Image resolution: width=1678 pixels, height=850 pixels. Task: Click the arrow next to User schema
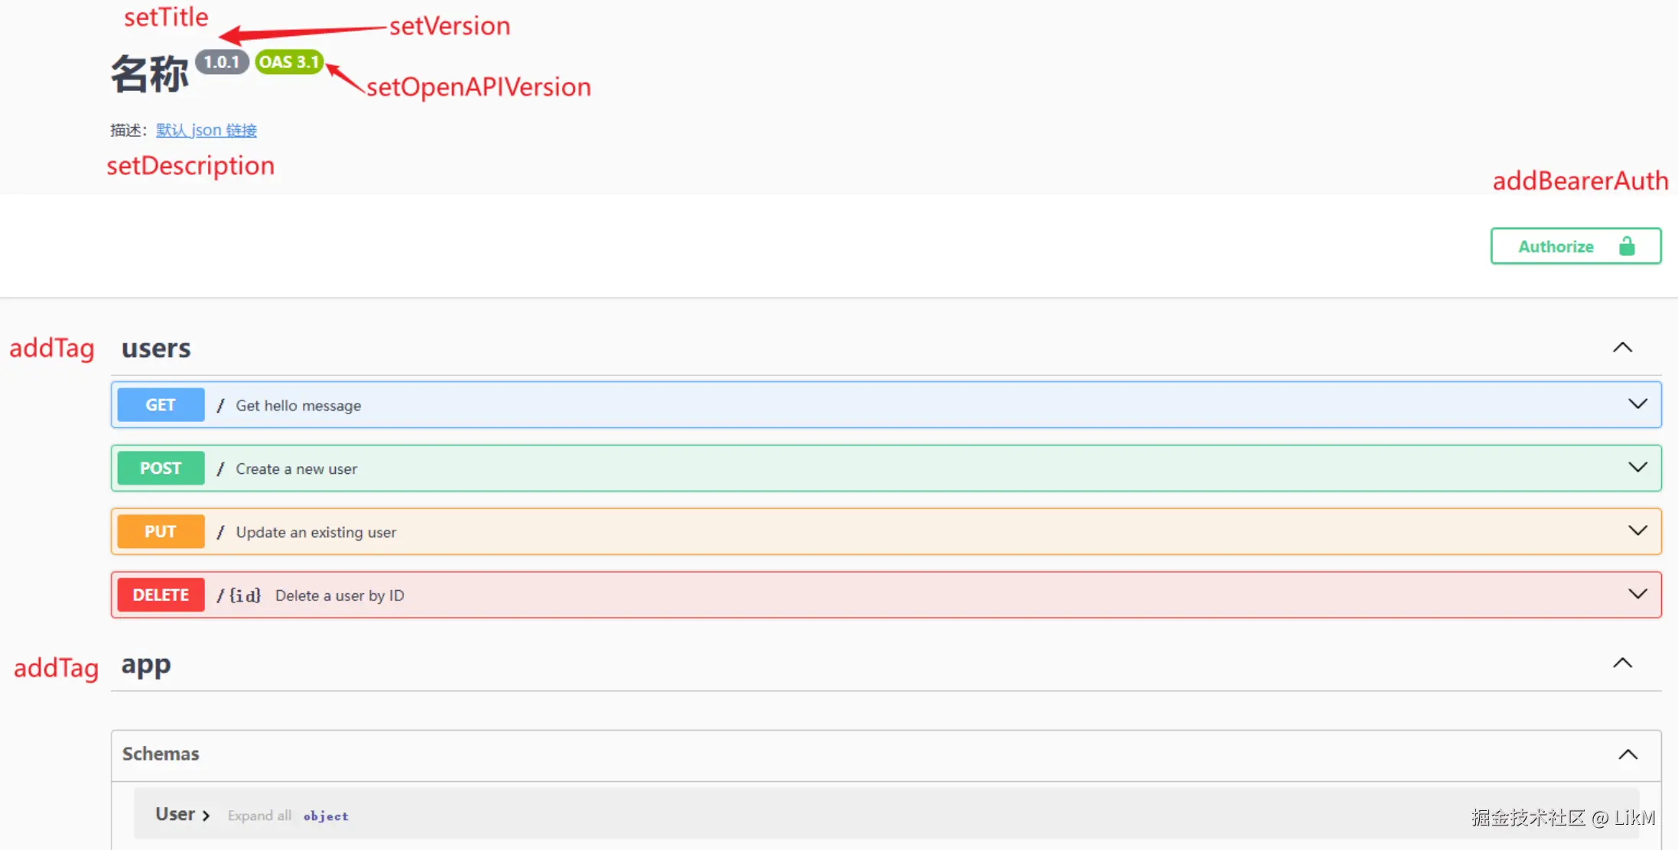click(206, 816)
